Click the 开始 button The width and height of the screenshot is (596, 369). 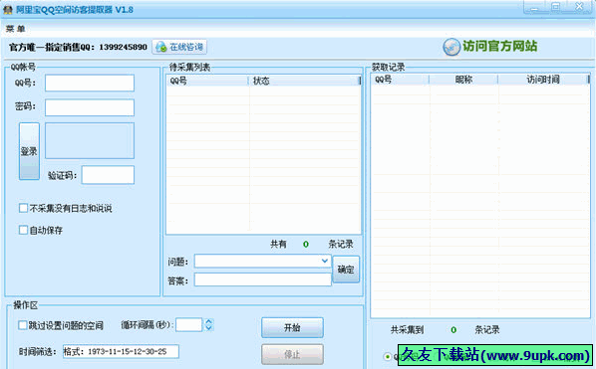click(x=292, y=327)
